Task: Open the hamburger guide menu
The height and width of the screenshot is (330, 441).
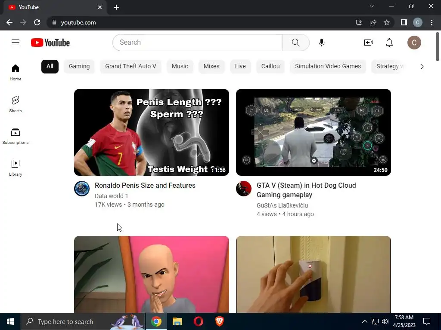Action: (x=16, y=43)
